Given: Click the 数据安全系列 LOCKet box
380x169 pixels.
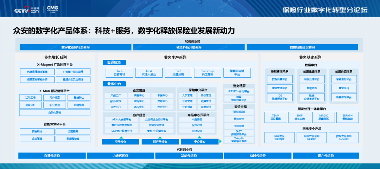Looking at the screenshot, I should (344, 137).
